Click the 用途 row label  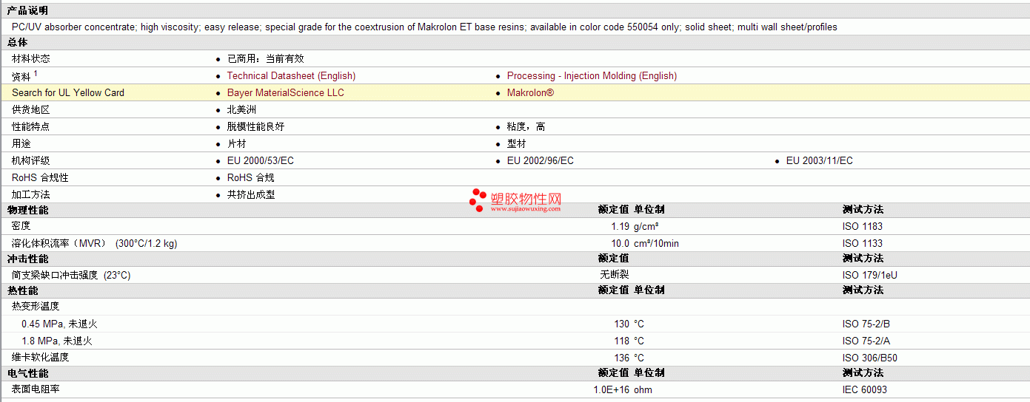21,143
